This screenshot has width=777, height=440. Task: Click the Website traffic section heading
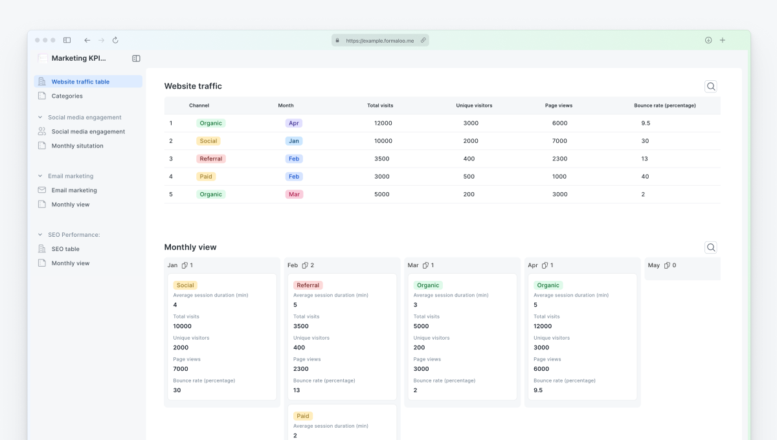[x=193, y=86]
